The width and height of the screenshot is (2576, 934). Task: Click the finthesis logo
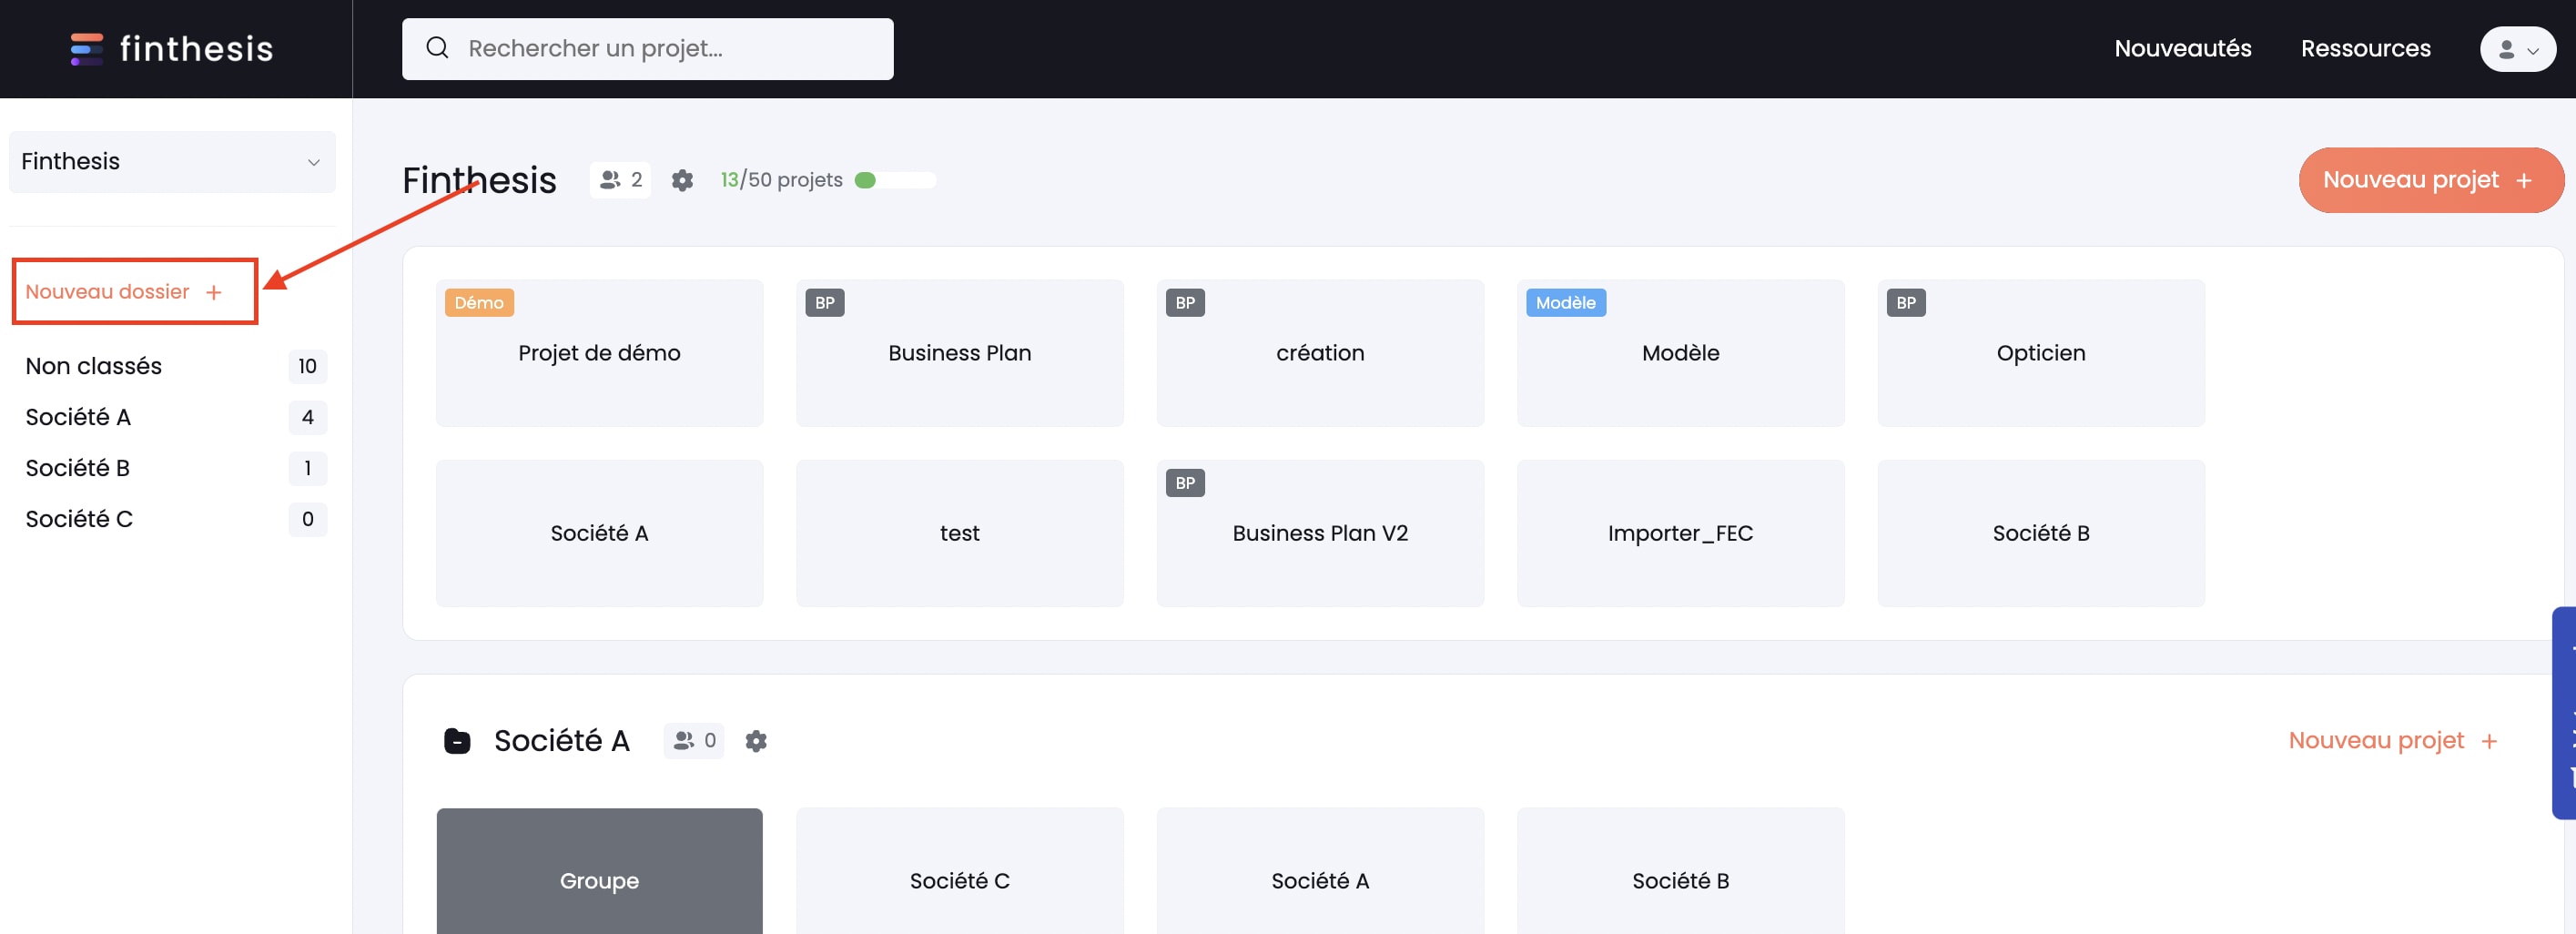(x=171, y=48)
